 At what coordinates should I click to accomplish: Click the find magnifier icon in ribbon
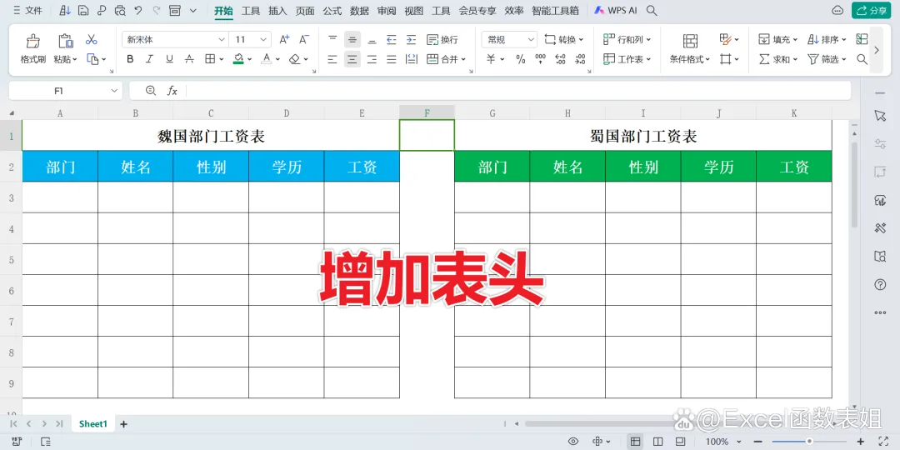coord(862,59)
